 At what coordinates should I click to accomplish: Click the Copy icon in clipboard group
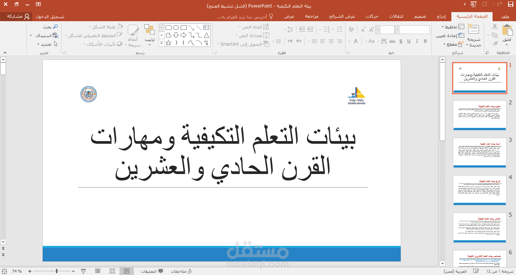point(495,35)
